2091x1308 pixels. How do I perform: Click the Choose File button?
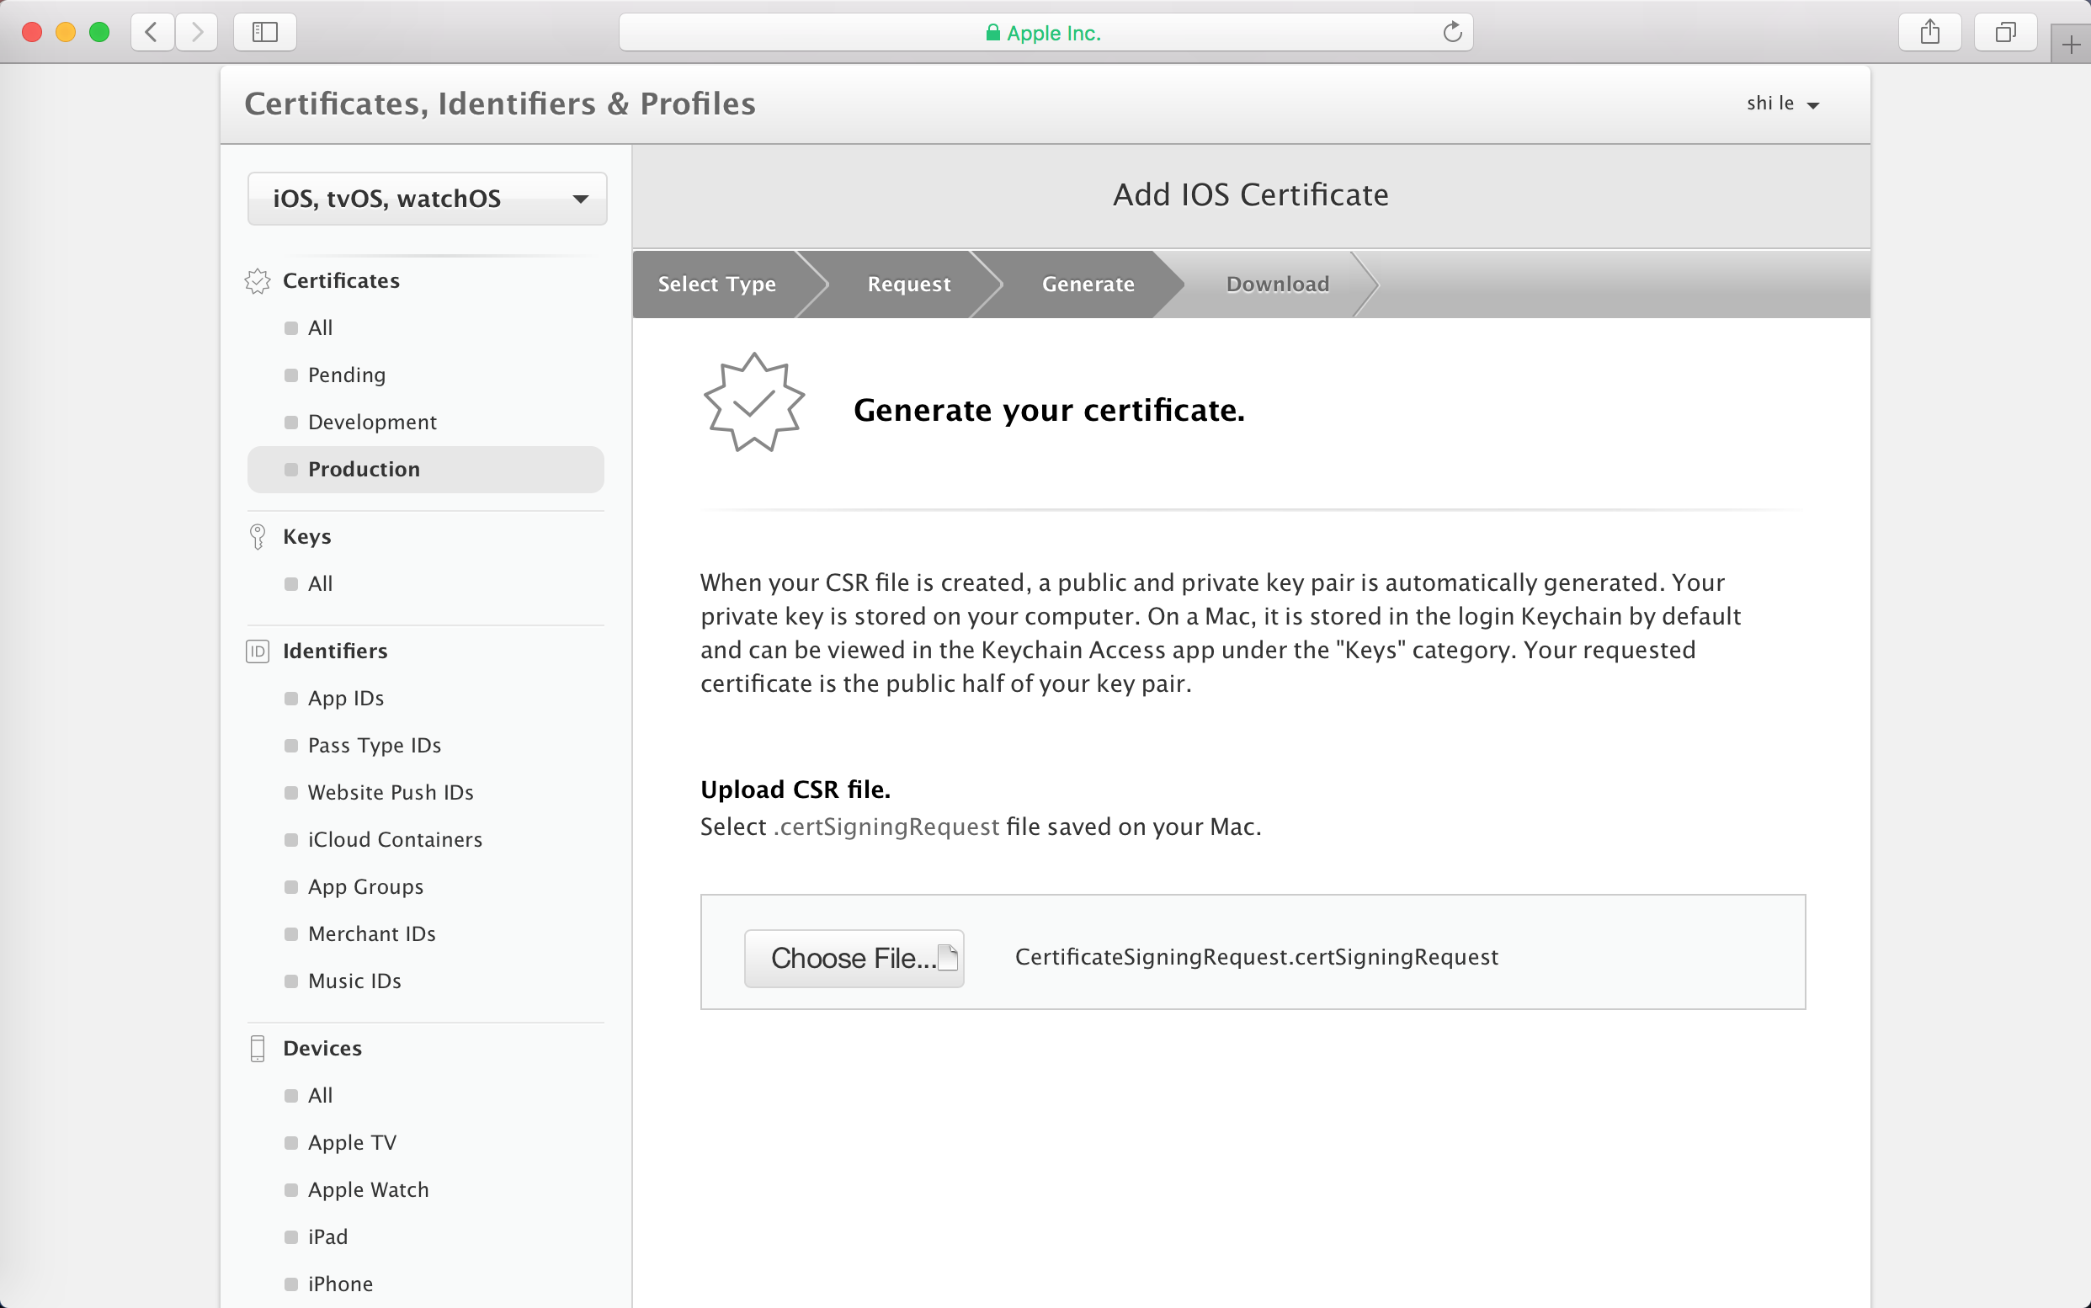(x=854, y=958)
